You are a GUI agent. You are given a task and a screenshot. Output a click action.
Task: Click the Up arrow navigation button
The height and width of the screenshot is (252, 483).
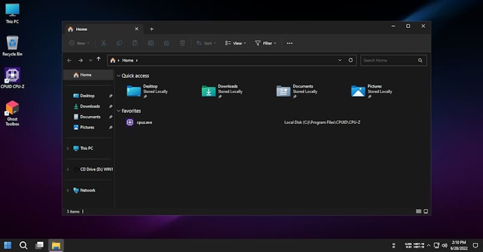click(100, 60)
